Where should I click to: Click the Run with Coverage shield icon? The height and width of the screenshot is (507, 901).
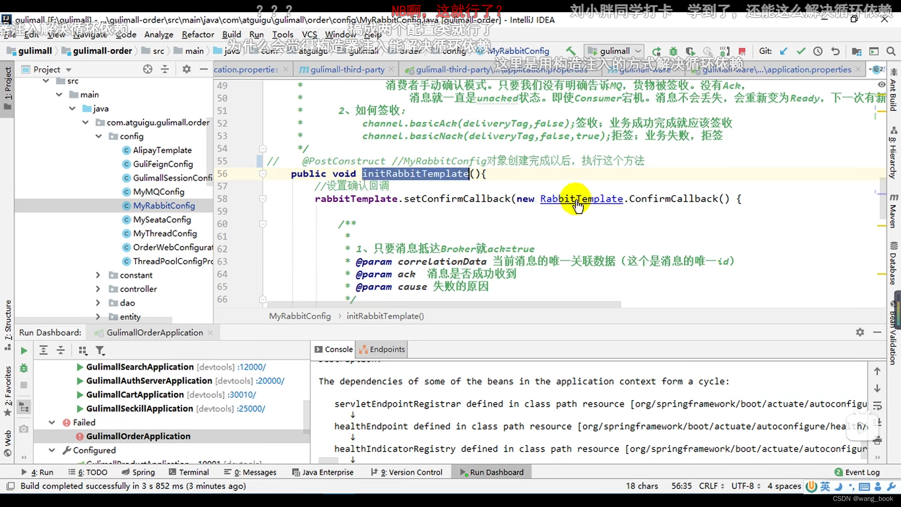point(690,51)
